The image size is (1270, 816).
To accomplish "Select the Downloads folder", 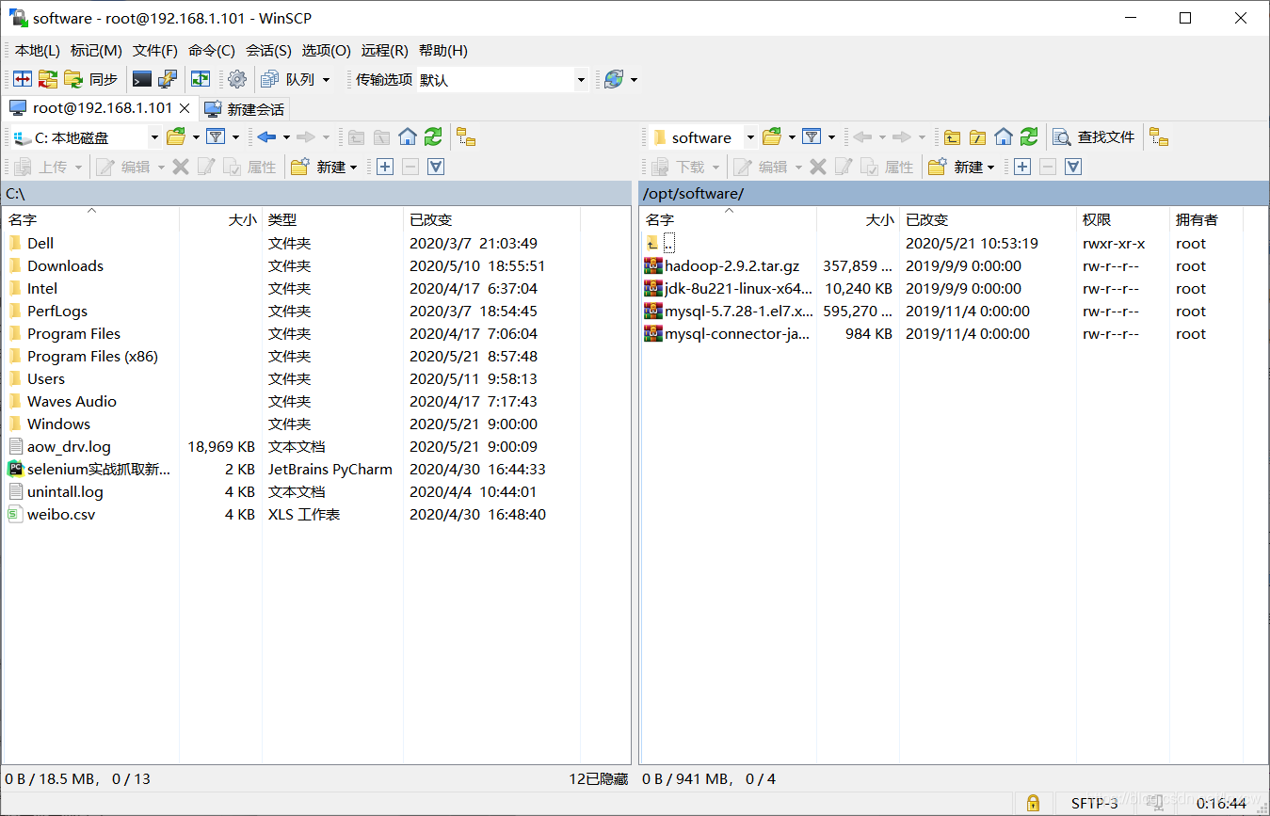I will click(65, 266).
